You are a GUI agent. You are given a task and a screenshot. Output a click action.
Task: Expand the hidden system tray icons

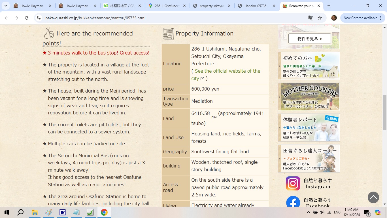[x=308, y=212]
